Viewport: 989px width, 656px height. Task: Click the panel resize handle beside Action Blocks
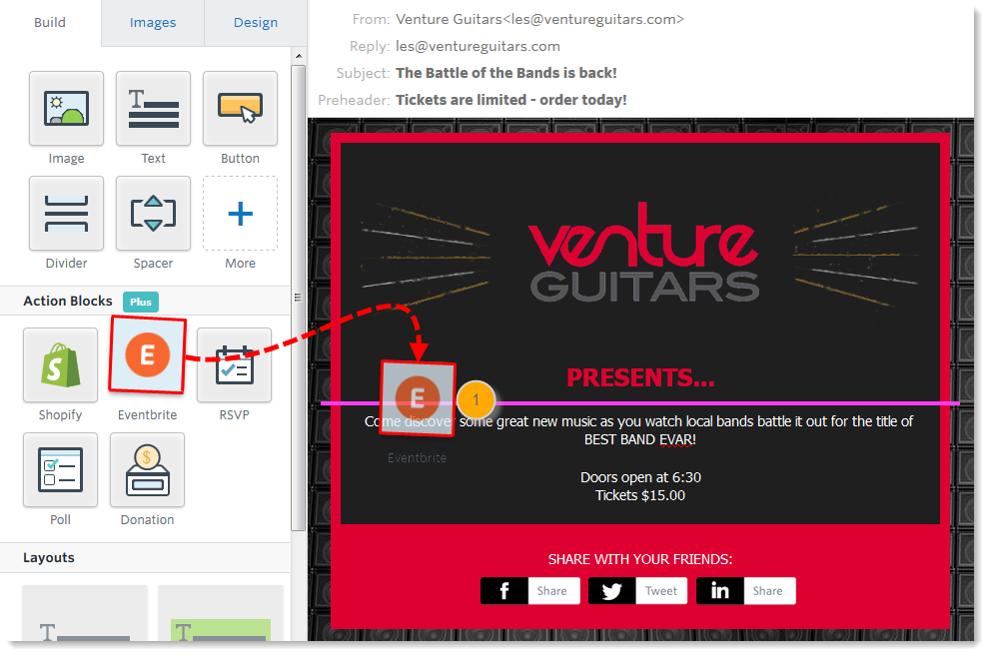pyautogui.click(x=298, y=298)
